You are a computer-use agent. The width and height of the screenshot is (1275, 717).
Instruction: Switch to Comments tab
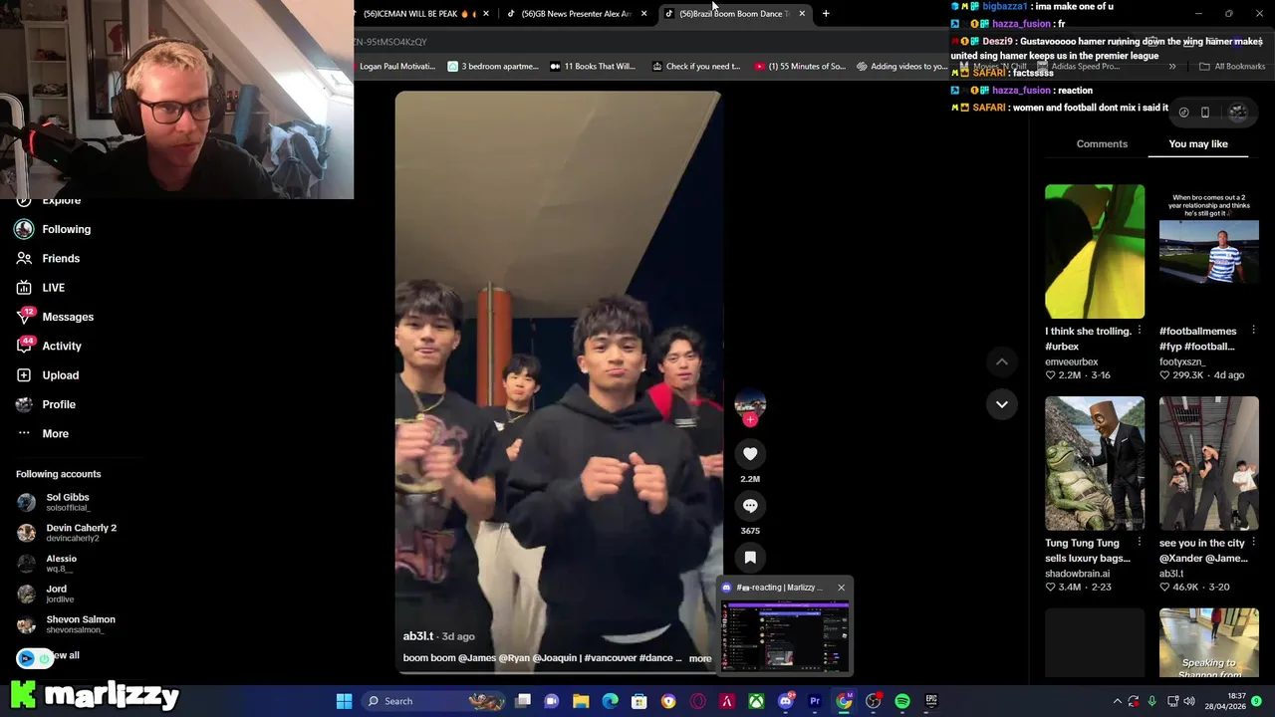pos(1102,143)
